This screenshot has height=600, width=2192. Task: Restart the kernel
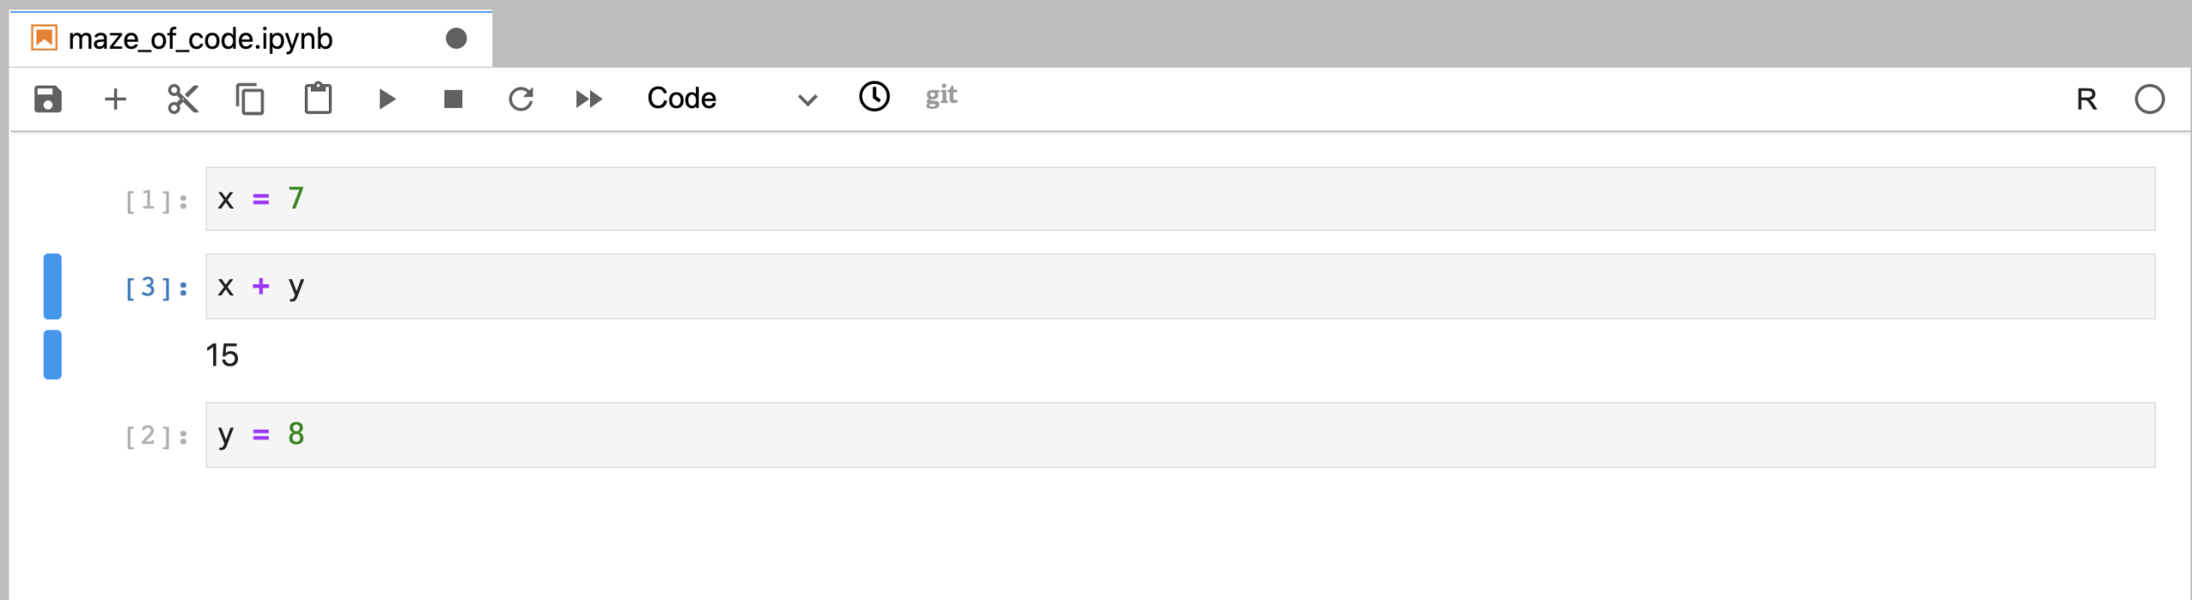click(521, 99)
